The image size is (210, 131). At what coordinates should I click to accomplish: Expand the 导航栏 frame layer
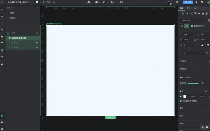pyautogui.click(x=10, y=47)
